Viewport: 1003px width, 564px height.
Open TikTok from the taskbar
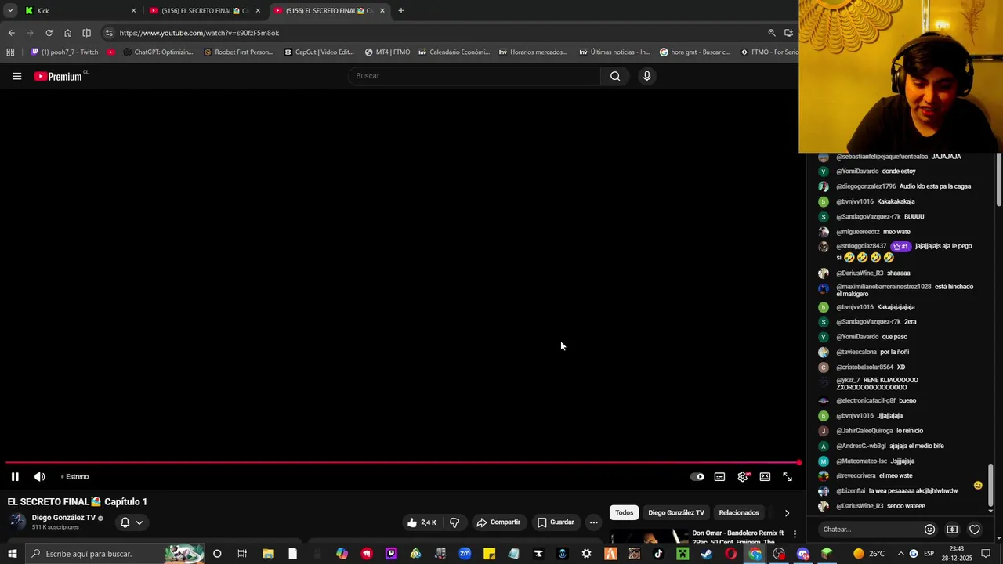coord(658,554)
